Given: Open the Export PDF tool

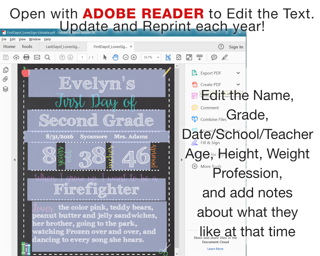Looking at the screenshot, I should coord(211,73).
